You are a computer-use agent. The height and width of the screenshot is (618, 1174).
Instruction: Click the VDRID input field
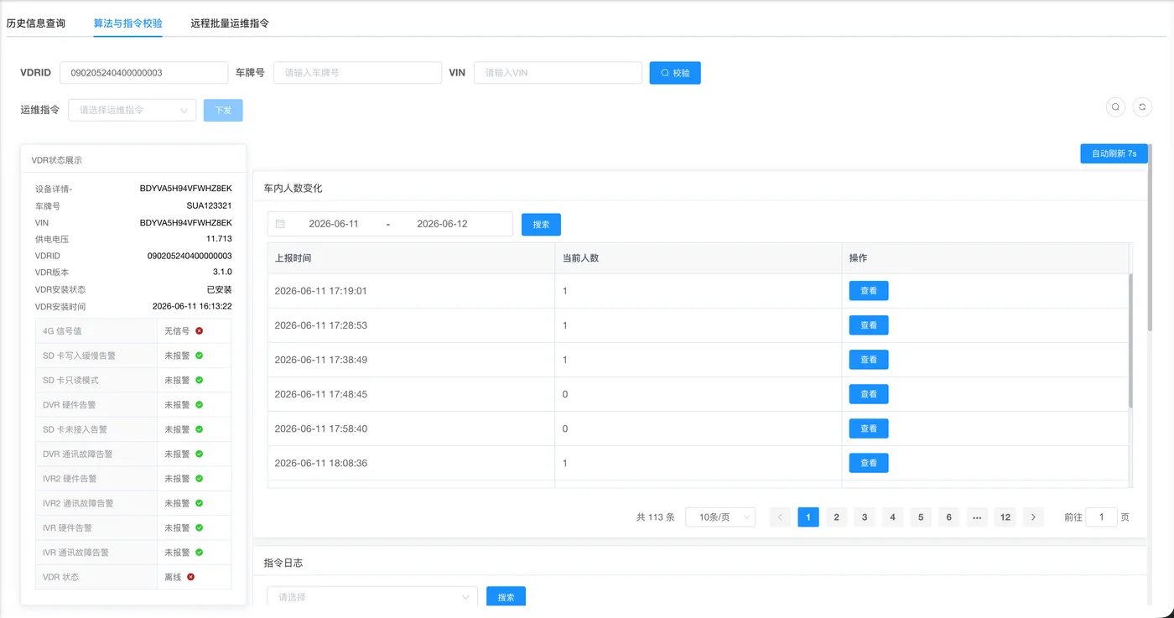(144, 73)
